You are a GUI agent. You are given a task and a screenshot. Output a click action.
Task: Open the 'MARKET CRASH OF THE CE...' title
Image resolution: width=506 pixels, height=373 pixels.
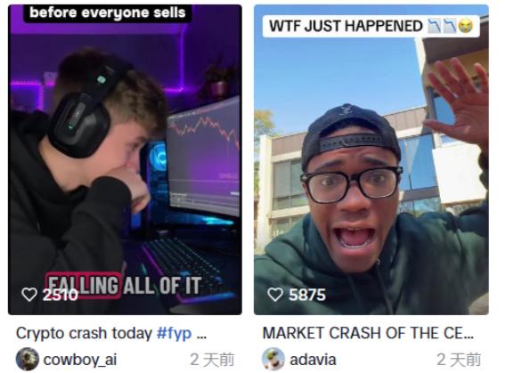[368, 333]
